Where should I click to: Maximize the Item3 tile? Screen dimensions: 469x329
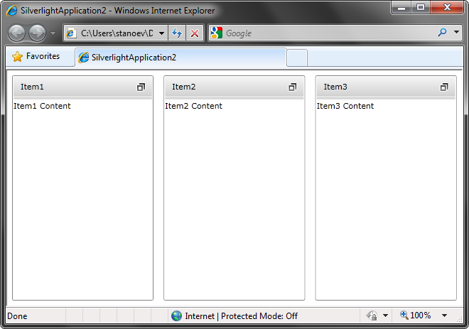tap(444, 87)
